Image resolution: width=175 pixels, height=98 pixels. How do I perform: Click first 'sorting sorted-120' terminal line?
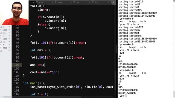pyautogui.click(x=131, y=2)
